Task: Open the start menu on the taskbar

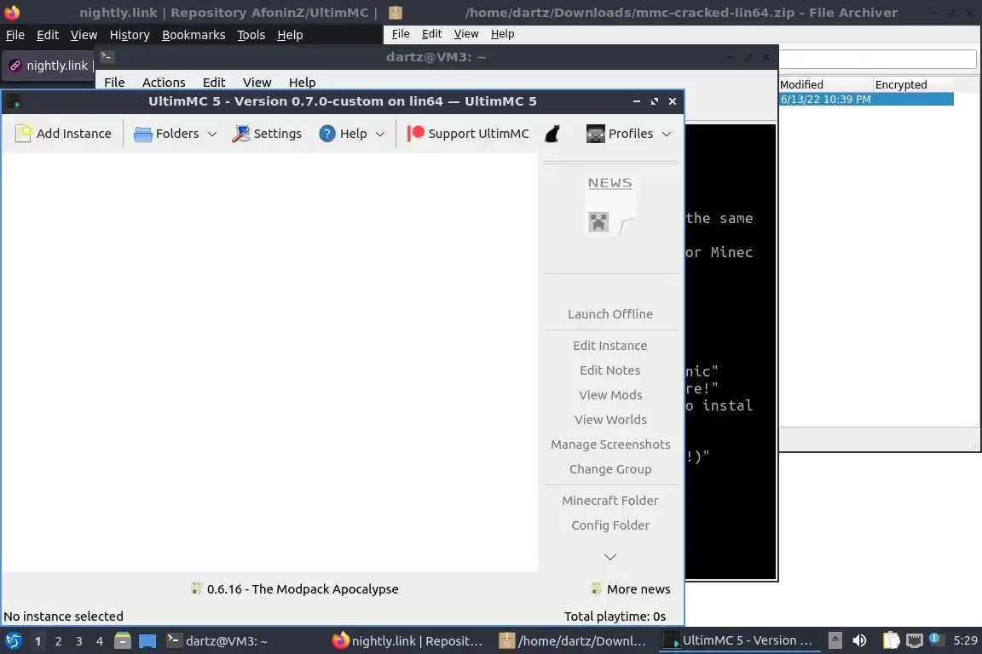Action: (x=13, y=641)
